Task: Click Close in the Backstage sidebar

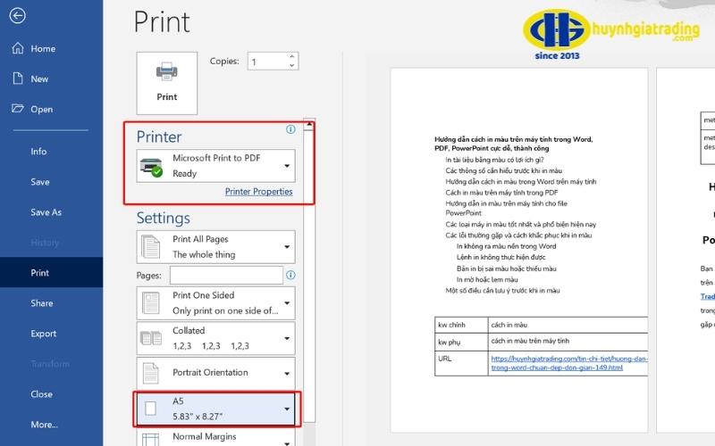Action: (41, 394)
